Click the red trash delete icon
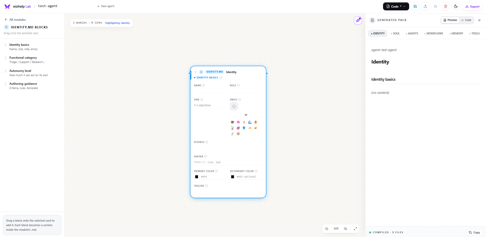Screen dimensions: 486x237 [446, 6]
